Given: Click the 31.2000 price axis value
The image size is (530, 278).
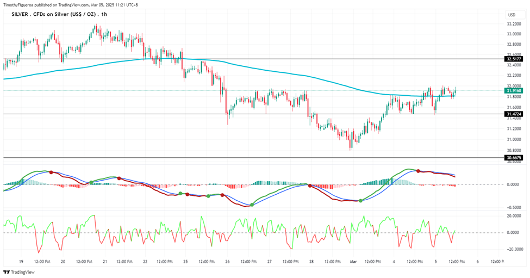Looking at the screenshot, I should pyautogui.click(x=514, y=128).
